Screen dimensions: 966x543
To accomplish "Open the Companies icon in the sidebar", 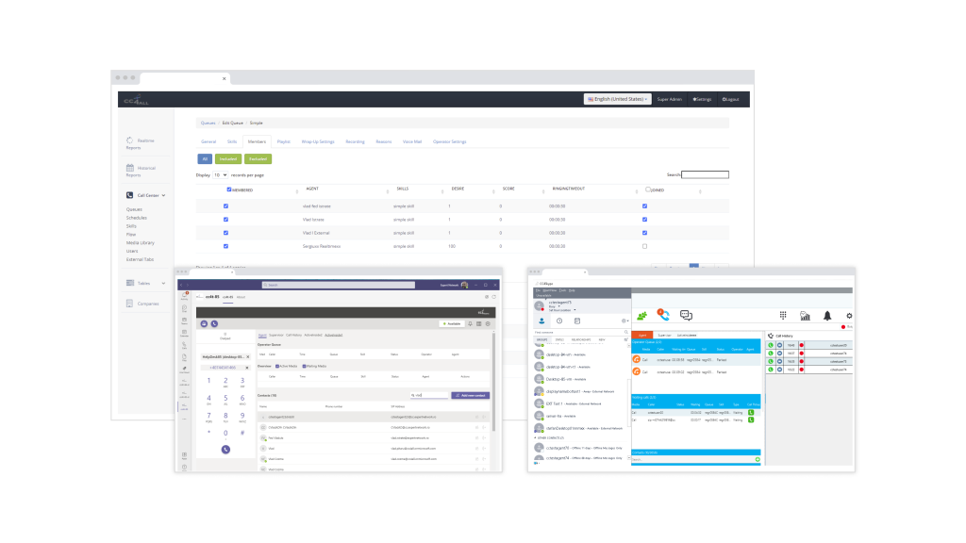I will (129, 304).
